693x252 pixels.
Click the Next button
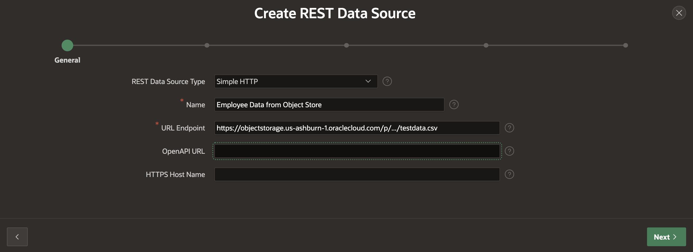coord(666,237)
